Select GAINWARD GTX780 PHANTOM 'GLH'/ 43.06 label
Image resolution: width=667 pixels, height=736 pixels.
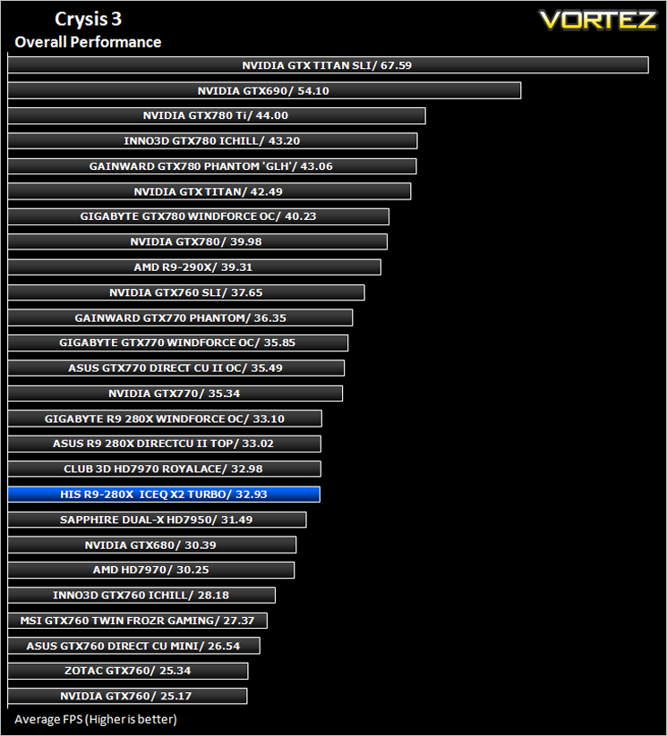click(211, 166)
